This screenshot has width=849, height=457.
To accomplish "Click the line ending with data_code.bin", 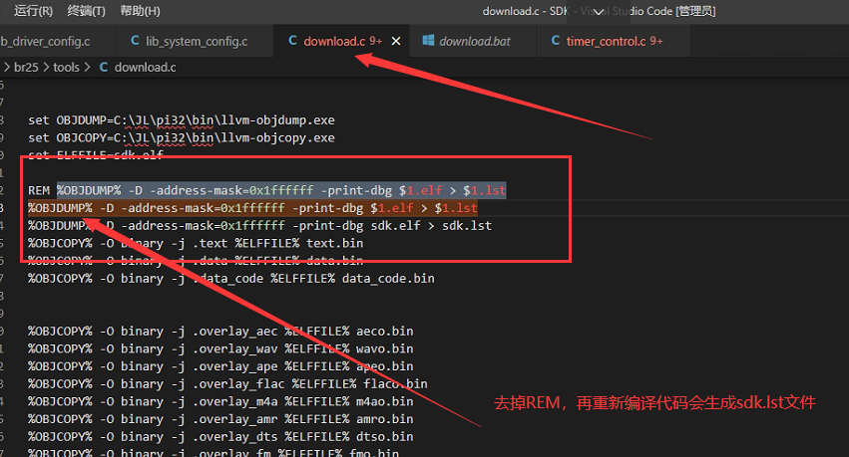I will coord(231,278).
